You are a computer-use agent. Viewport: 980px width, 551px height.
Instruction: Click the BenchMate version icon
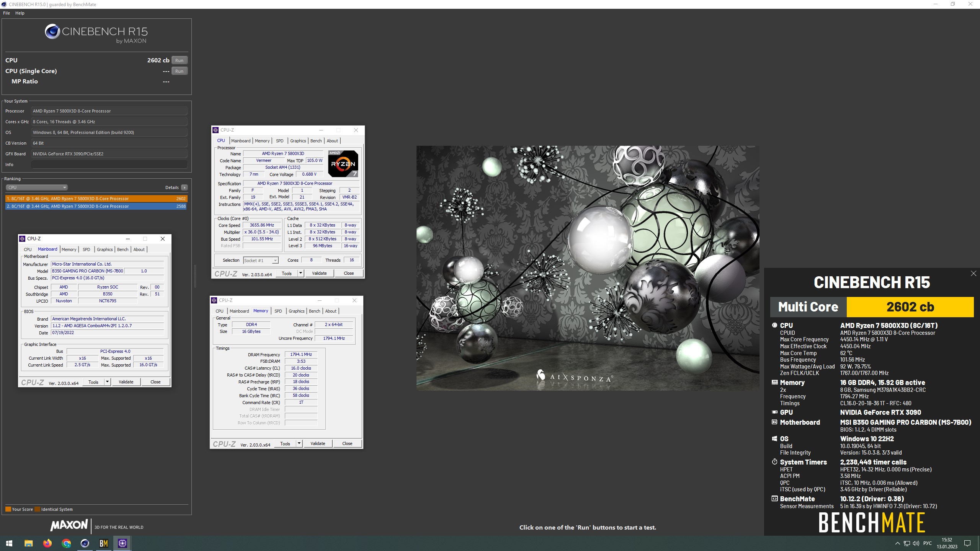(774, 499)
